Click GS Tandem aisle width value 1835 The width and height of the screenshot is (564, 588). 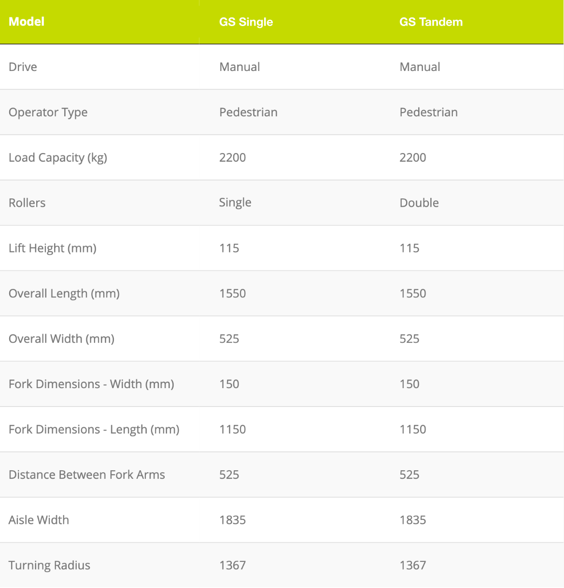tap(412, 520)
